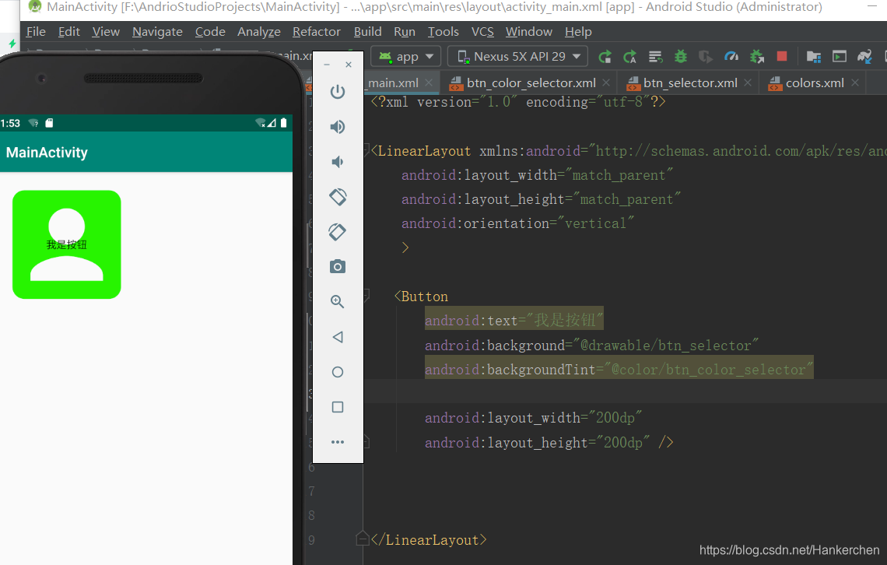Image resolution: width=887 pixels, height=565 pixels.
Task: Close the btn_color_selector.xml tab
Action: point(606,82)
